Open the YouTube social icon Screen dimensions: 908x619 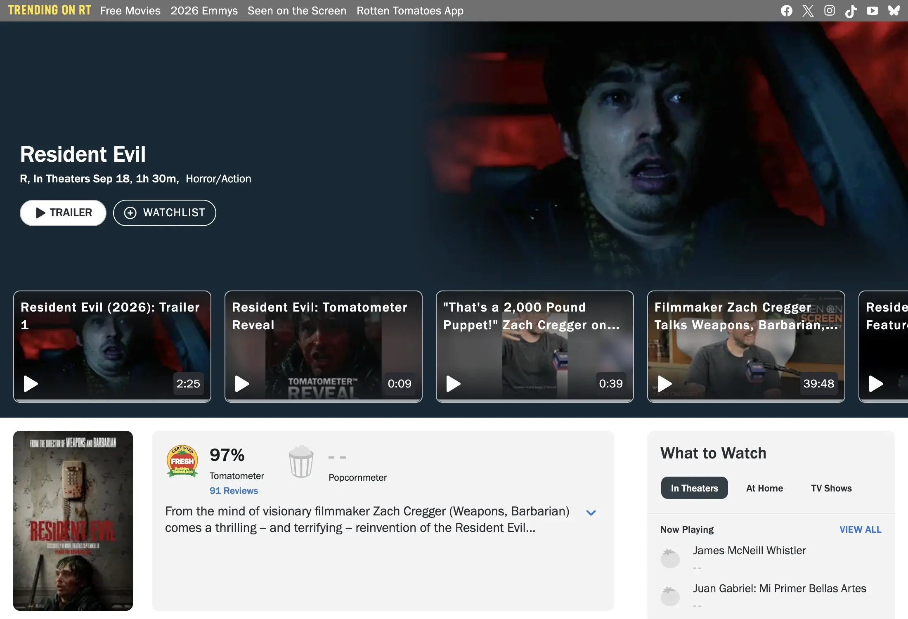(x=873, y=11)
